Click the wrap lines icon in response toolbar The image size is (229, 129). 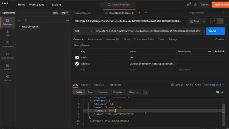(x=146, y=92)
